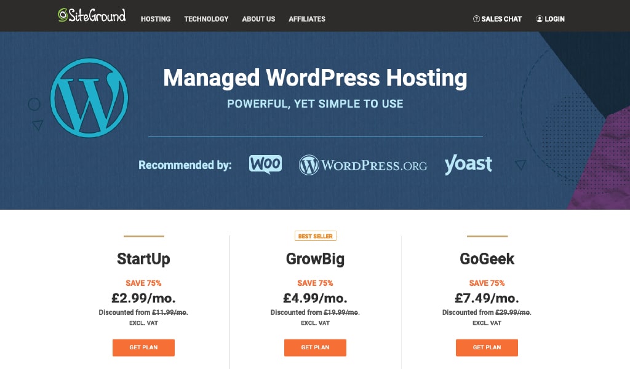Get the GoGeek plan
The height and width of the screenshot is (369, 630).
click(487, 347)
